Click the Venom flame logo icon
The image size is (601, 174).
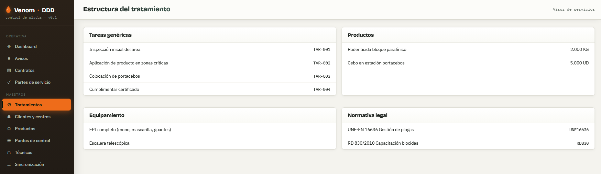coord(8,10)
